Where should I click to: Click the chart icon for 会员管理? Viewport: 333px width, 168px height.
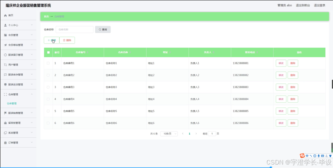coord(5,35)
